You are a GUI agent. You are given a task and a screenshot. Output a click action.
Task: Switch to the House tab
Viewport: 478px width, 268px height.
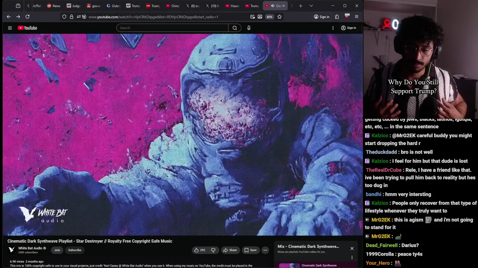(x=232, y=6)
